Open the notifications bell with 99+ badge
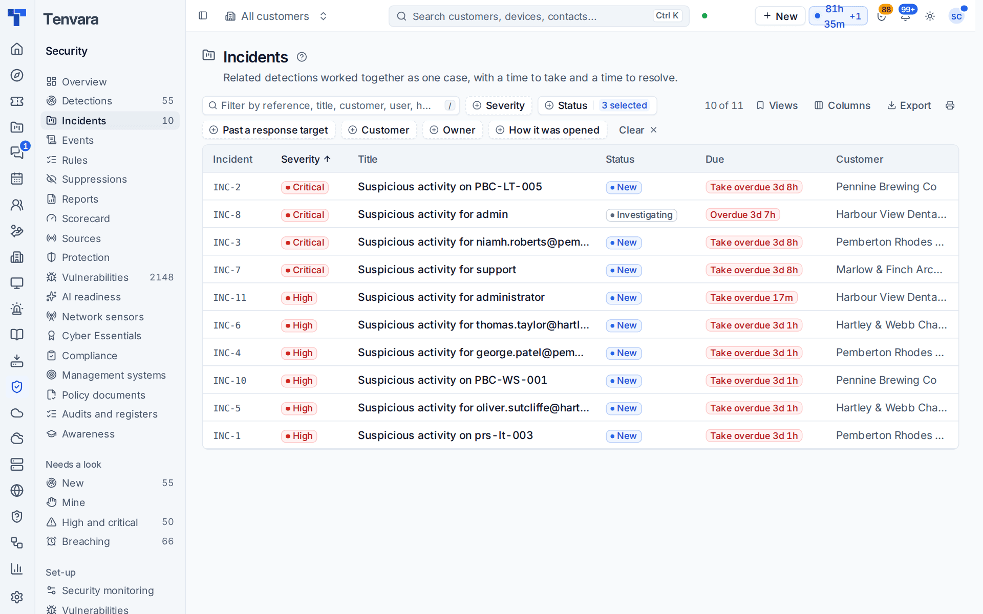The width and height of the screenshot is (983, 614). point(906,16)
